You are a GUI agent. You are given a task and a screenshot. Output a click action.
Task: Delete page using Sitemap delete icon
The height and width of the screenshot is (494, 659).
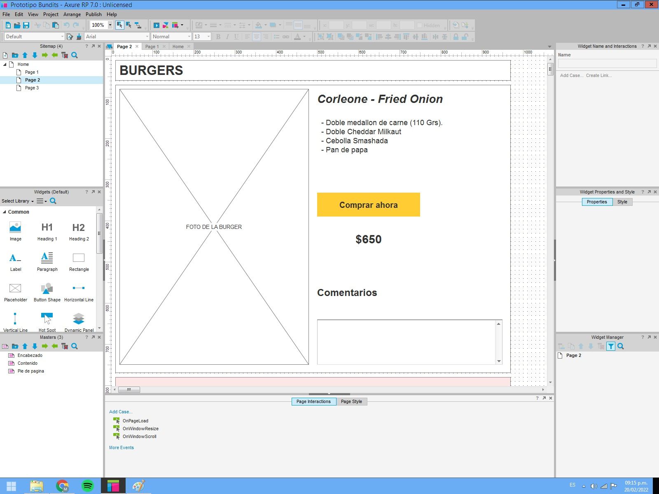pos(65,55)
